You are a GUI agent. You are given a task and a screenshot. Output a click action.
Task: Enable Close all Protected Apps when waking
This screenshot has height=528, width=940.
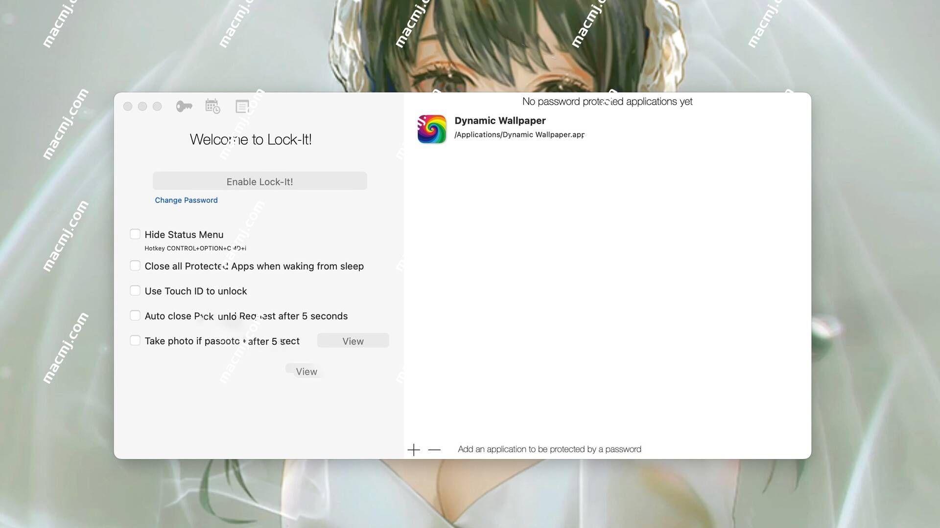tap(135, 265)
